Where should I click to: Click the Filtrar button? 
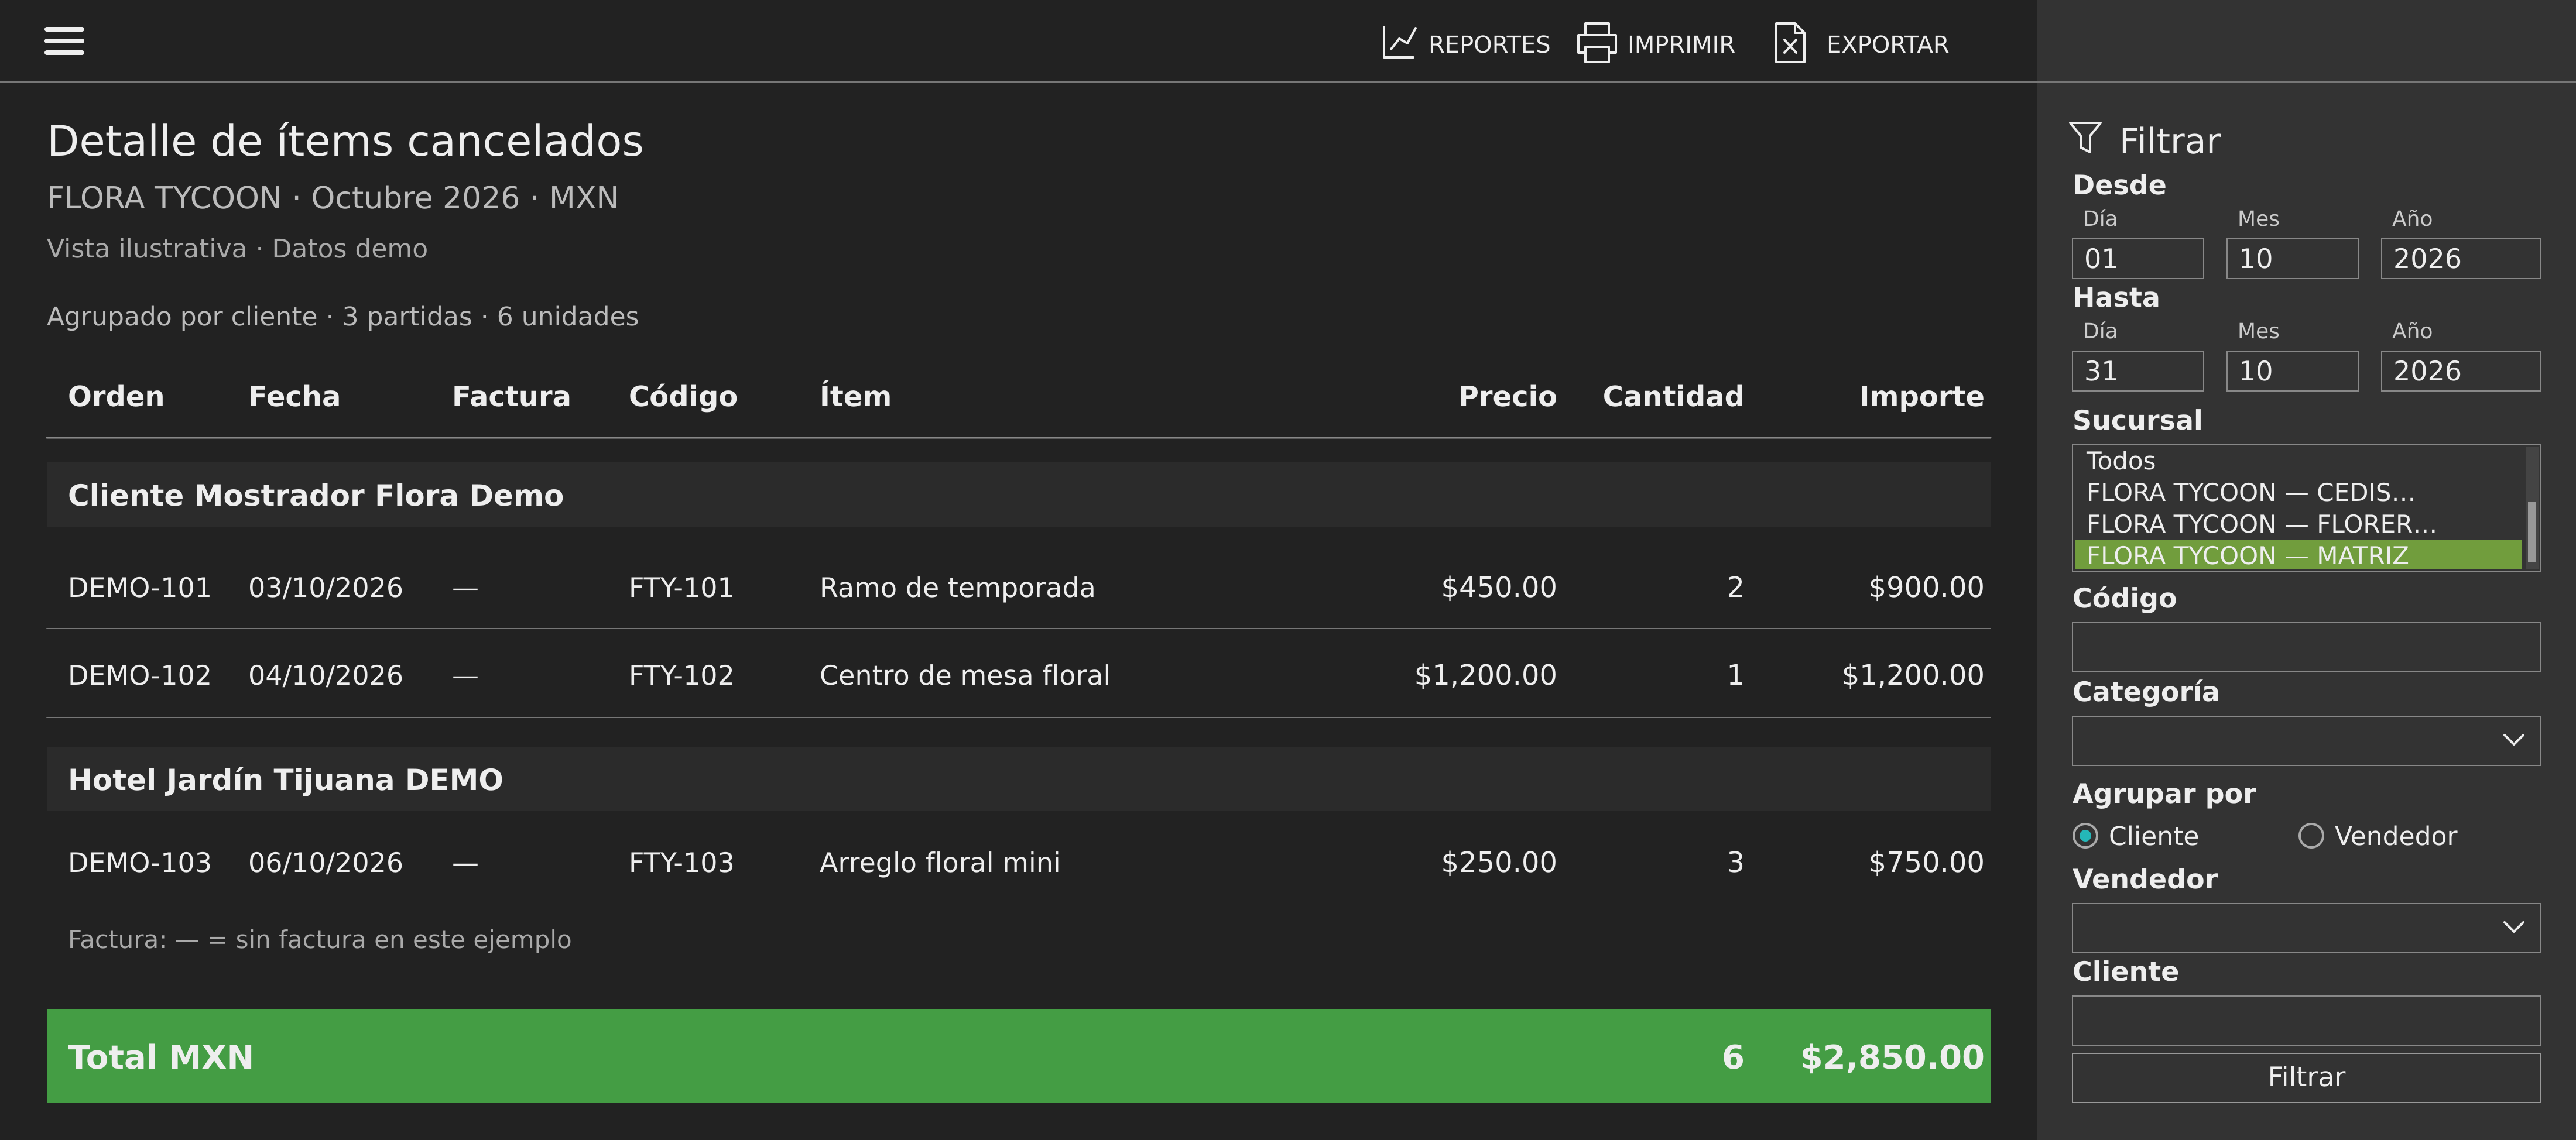tap(2305, 1077)
